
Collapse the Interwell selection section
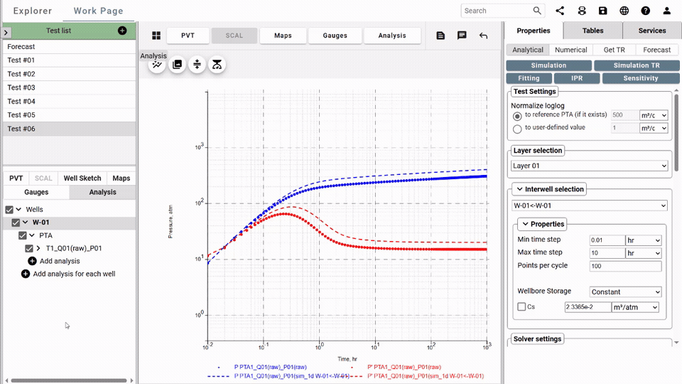tap(520, 189)
